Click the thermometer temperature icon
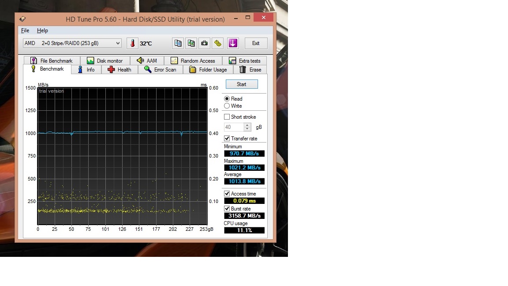The image size is (508, 286). coord(132,43)
